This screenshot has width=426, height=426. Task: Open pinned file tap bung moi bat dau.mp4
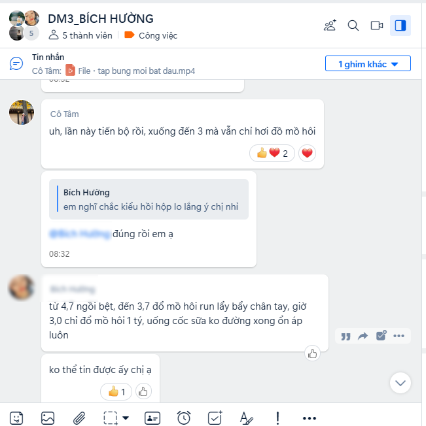[130, 71]
